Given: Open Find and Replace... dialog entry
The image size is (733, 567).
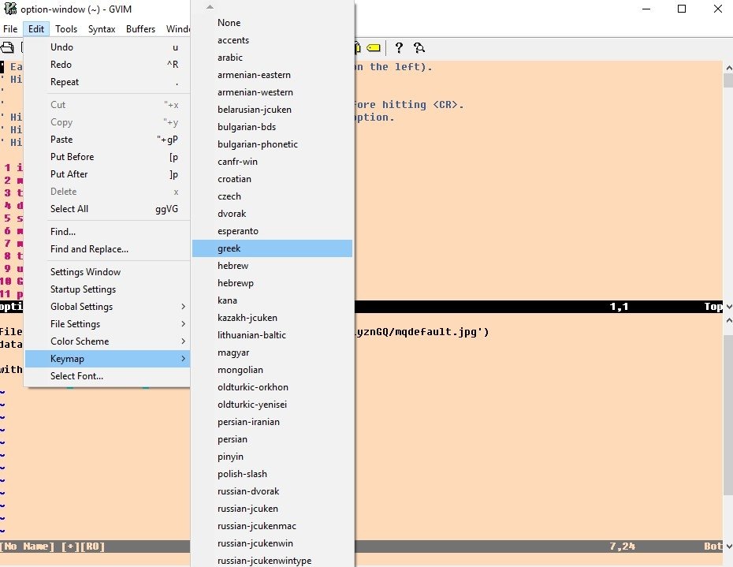Looking at the screenshot, I should [107, 249].
